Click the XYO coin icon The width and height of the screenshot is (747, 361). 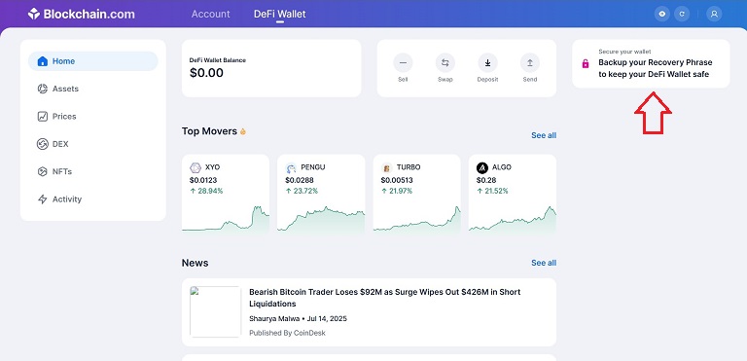pos(196,168)
